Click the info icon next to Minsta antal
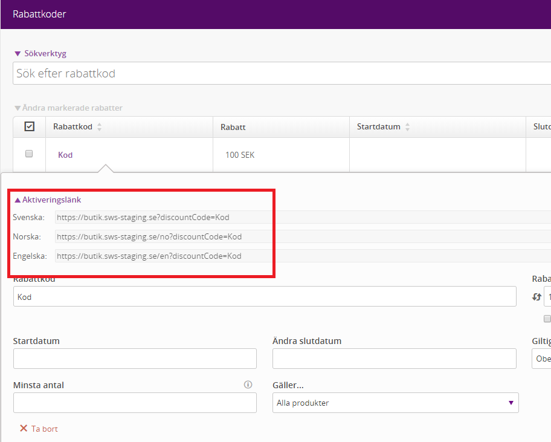Screen dimensions: 551x442 click(248, 385)
